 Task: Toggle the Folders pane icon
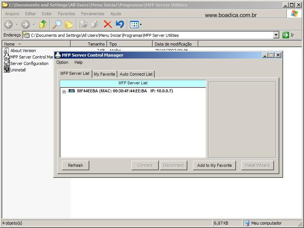click(69, 24)
